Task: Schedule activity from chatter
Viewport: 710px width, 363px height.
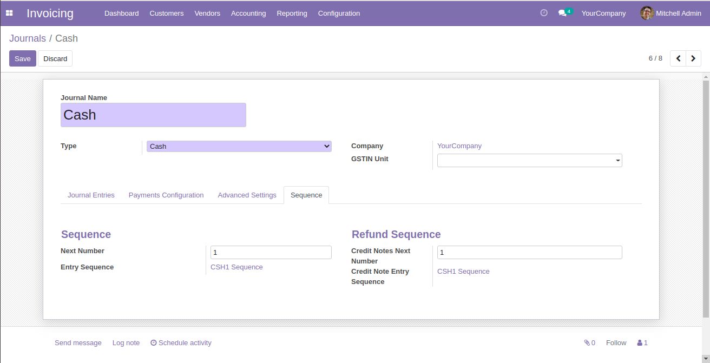Action: [x=181, y=342]
